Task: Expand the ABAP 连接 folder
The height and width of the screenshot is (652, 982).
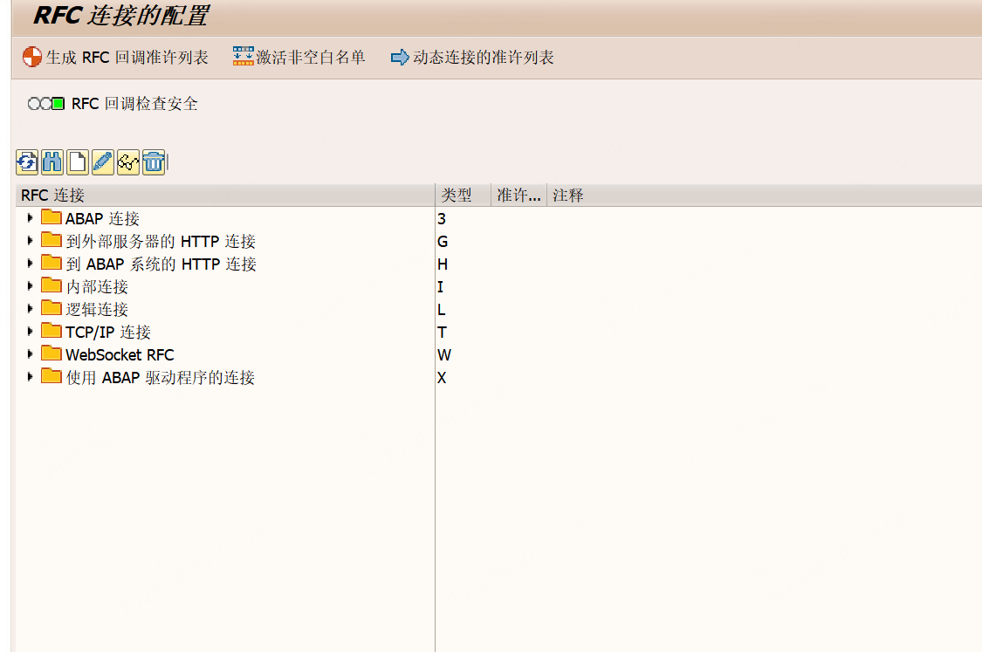Action: pyautogui.click(x=31, y=218)
